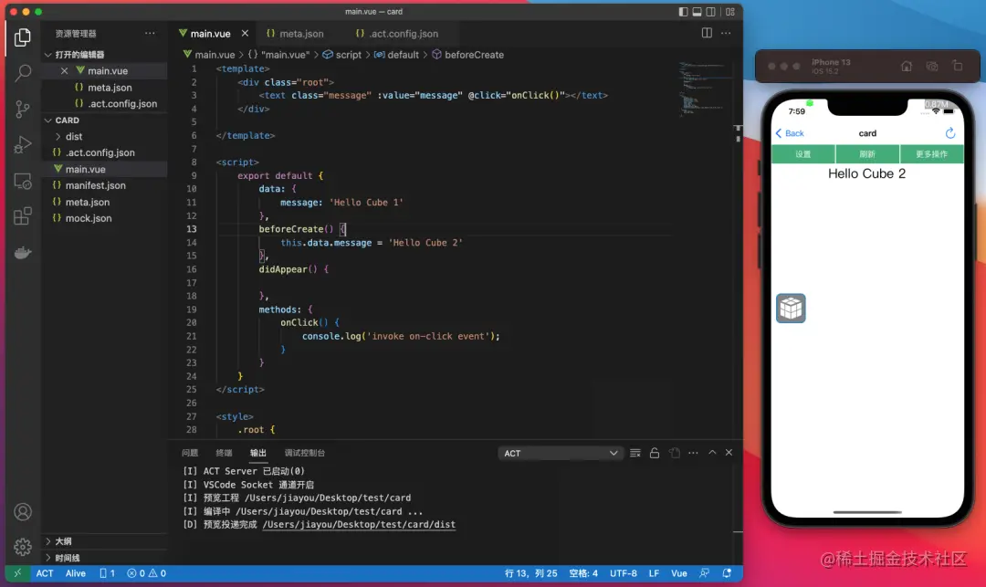Viewport: 986px width, 587px height.
Task: Click the screenshot icon on simulator toolbar
Action: click(x=932, y=66)
